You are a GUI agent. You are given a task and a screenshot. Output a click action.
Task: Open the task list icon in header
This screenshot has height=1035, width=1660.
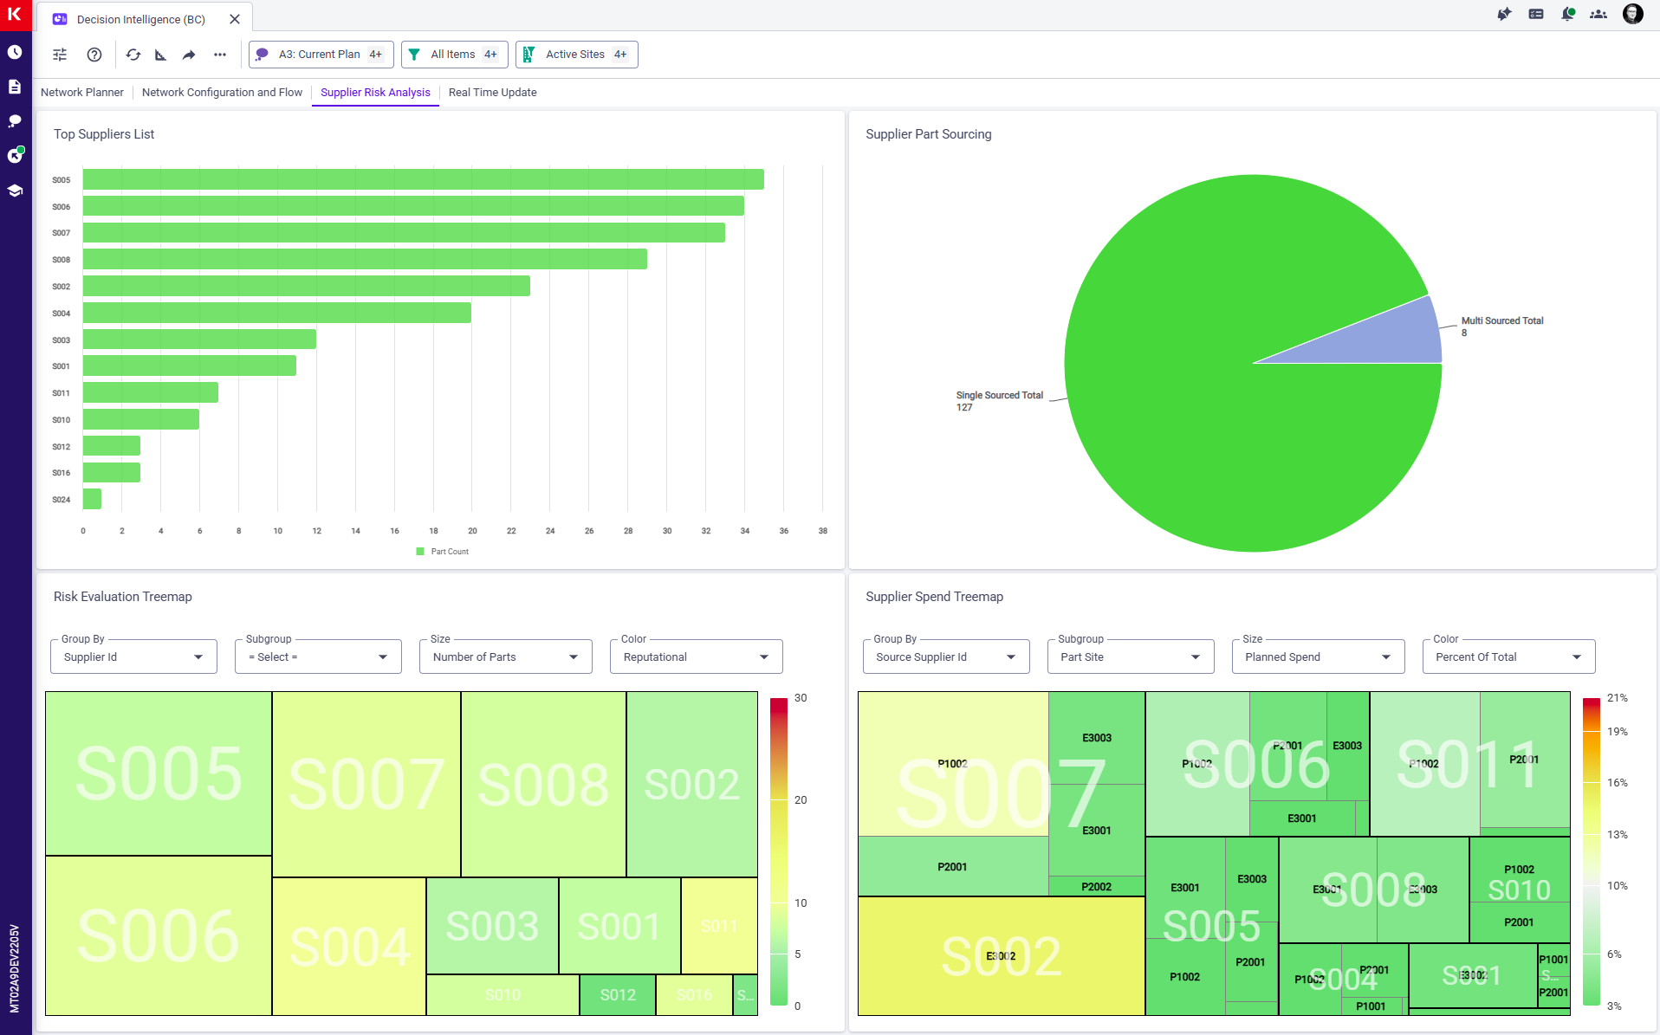(x=1536, y=14)
